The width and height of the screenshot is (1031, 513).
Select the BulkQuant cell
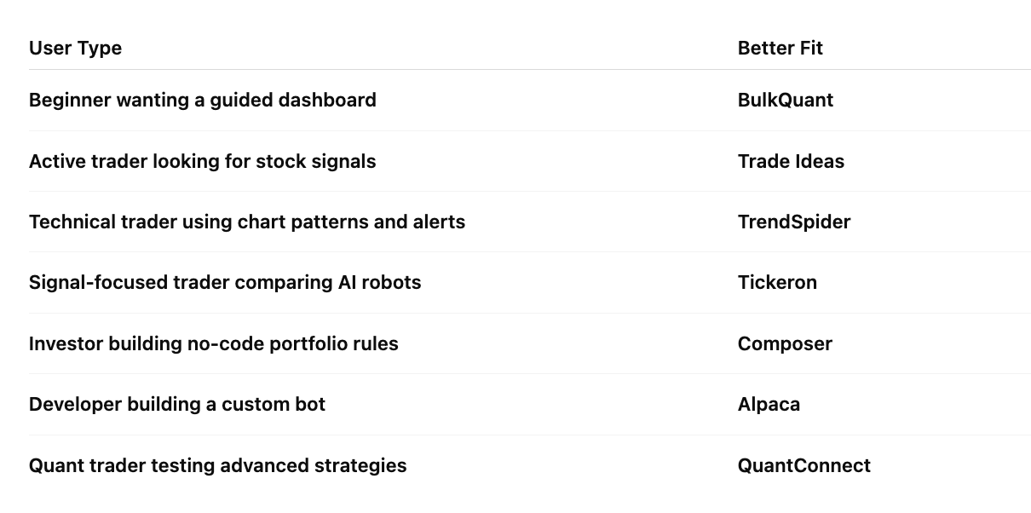pyautogui.click(x=786, y=101)
